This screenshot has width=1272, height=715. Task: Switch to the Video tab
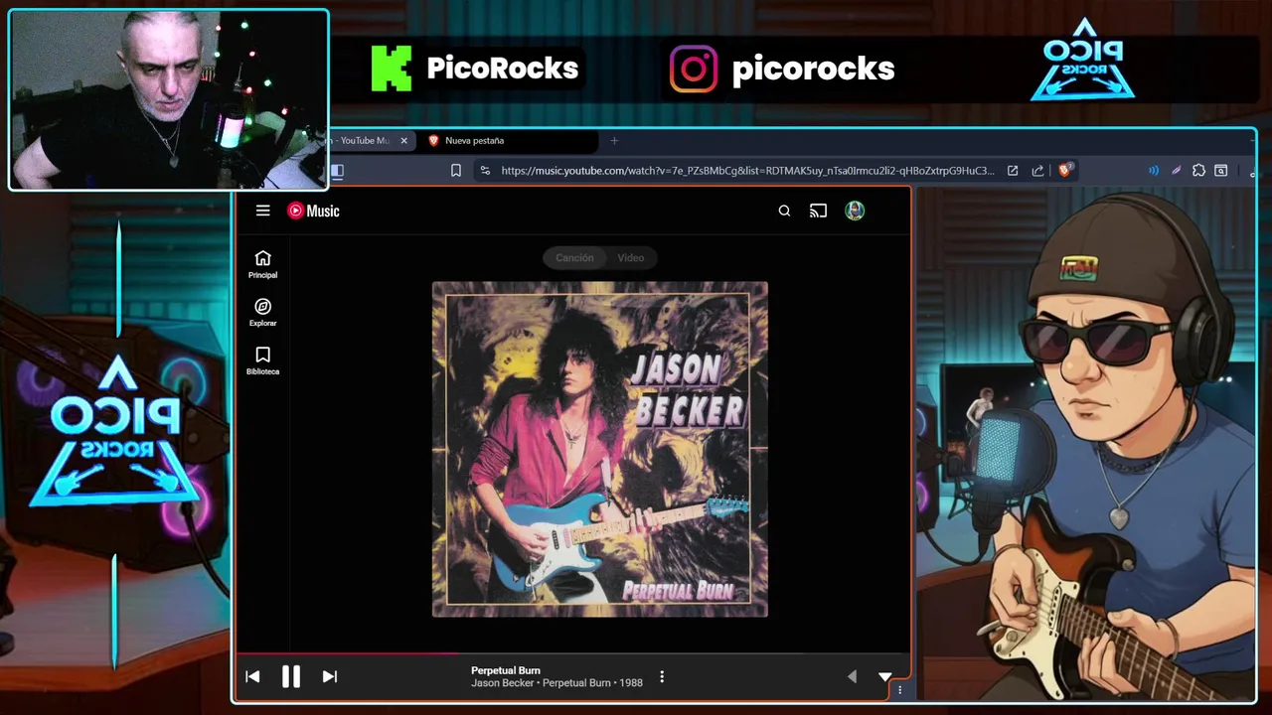(x=631, y=258)
